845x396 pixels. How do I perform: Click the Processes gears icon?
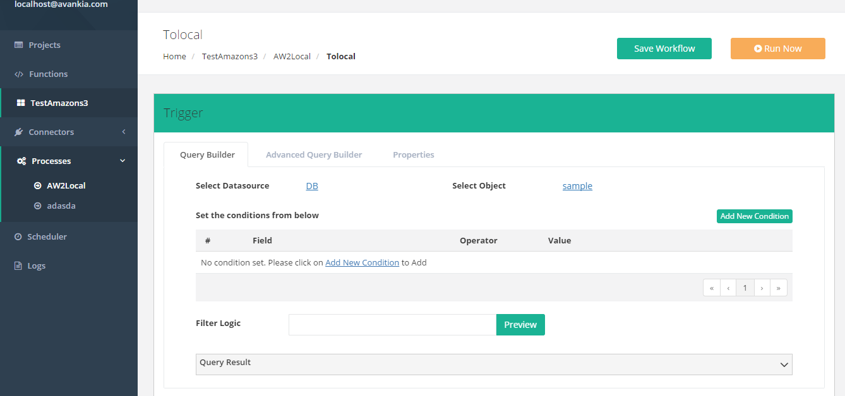point(21,161)
